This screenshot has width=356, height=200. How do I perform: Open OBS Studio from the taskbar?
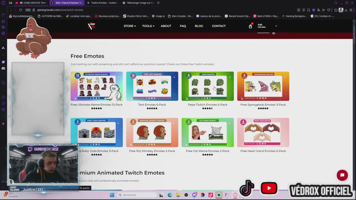click(x=186, y=195)
